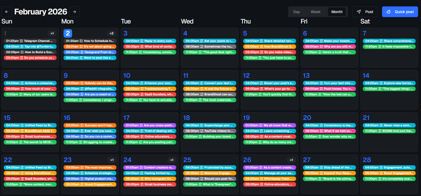Click the Quick post button
Viewport: 421px width, 196px height.
pyautogui.click(x=400, y=12)
